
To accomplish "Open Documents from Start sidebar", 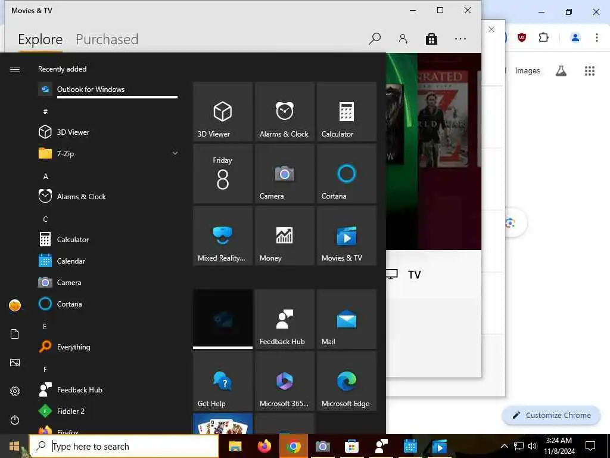I will click(x=15, y=334).
